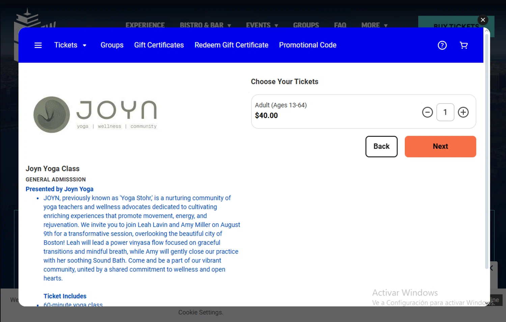This screenshot has height=322, width=506.
Task: Click the 'Ticket Includes' heading
Action: (x=65, y=296)
